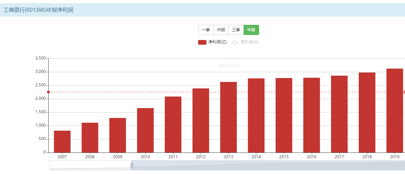
Task: Click the 2010 x-axis year label
Action: pyautogui.click(x=145, y=157)
